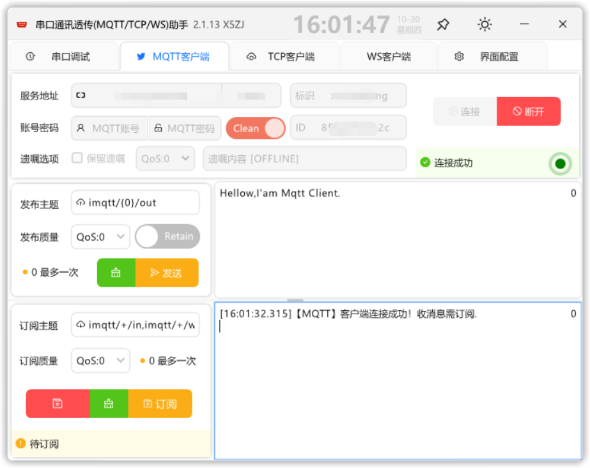Image resolution: width=590 pixels, height=468 pixels.
Task: Click the MQTT密码 input field
Action: pyautogui.click(x=185, y=128)
